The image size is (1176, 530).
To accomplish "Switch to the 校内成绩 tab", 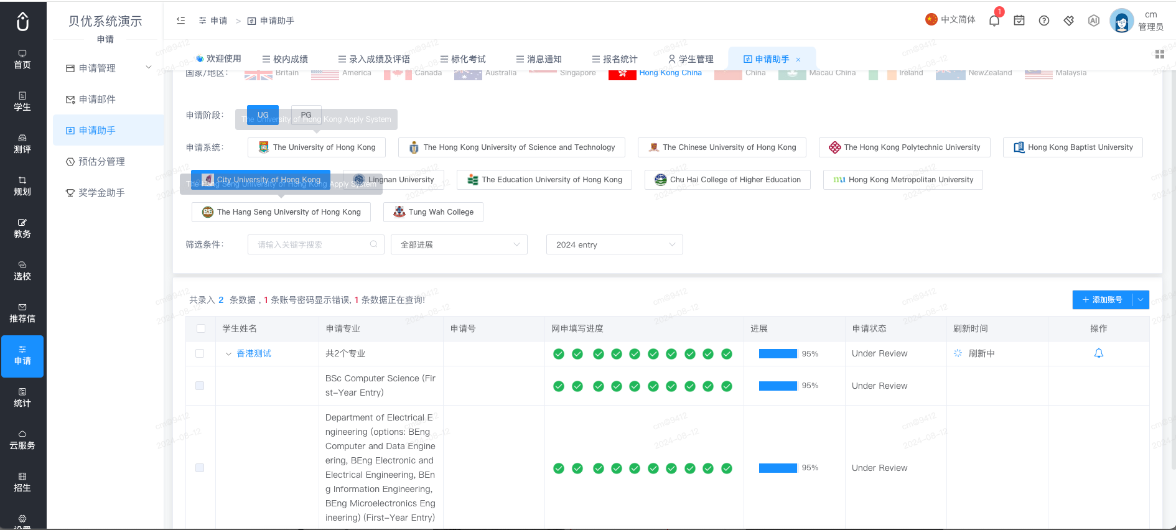I will (285, 59).
